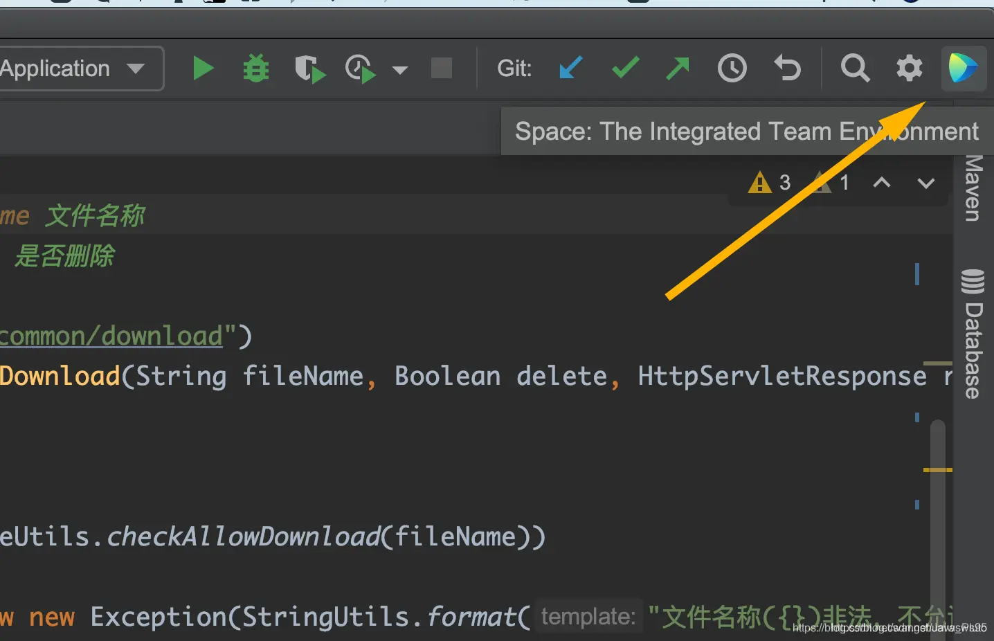Click the common/download URL mapping text
Image resolution: width=994 pixels, height=641 pixels.
click(111, 336)
